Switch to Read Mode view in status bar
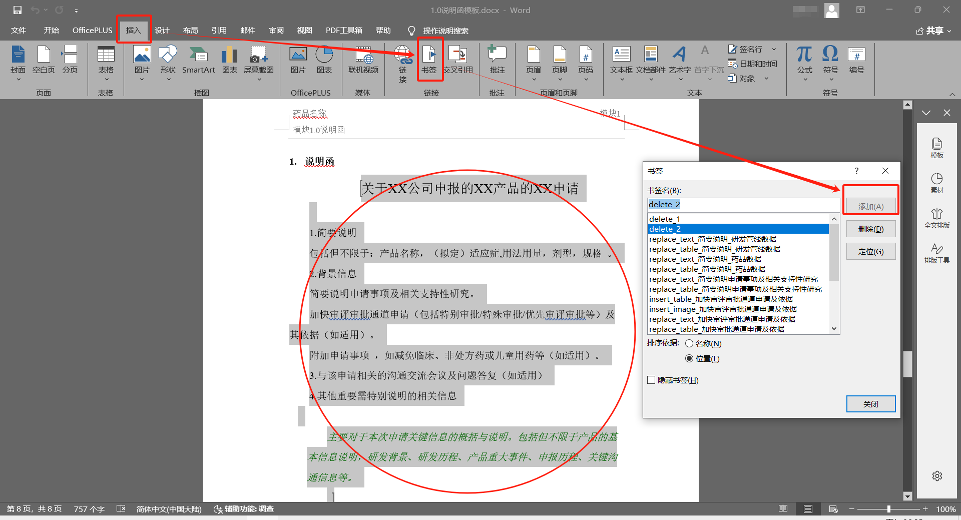 (783, 509)
